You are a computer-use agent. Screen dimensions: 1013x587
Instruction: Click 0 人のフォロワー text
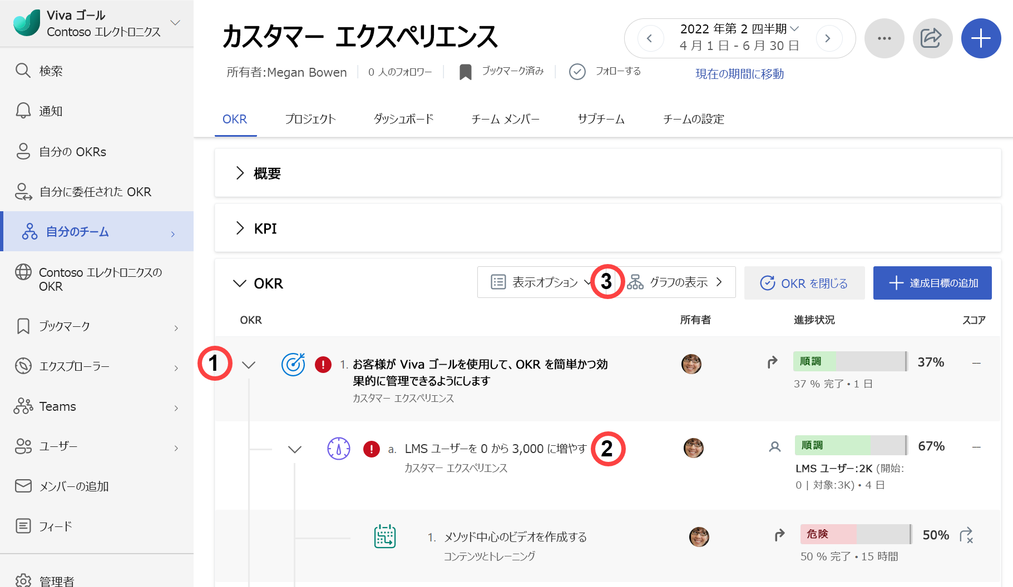(400, 72)
